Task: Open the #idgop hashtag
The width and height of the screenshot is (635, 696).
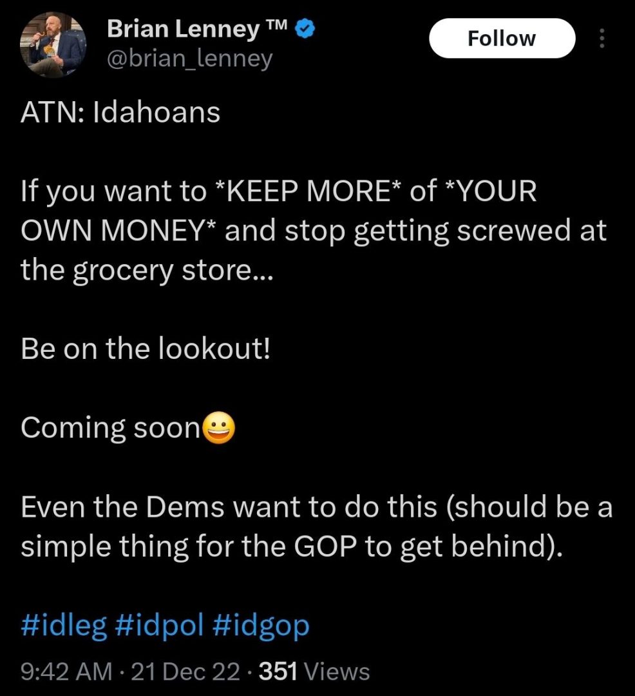Action: pyautogui.click(x=261, y=626)
